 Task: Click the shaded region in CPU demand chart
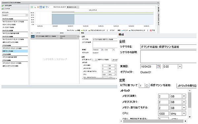[x=63, y=19]
